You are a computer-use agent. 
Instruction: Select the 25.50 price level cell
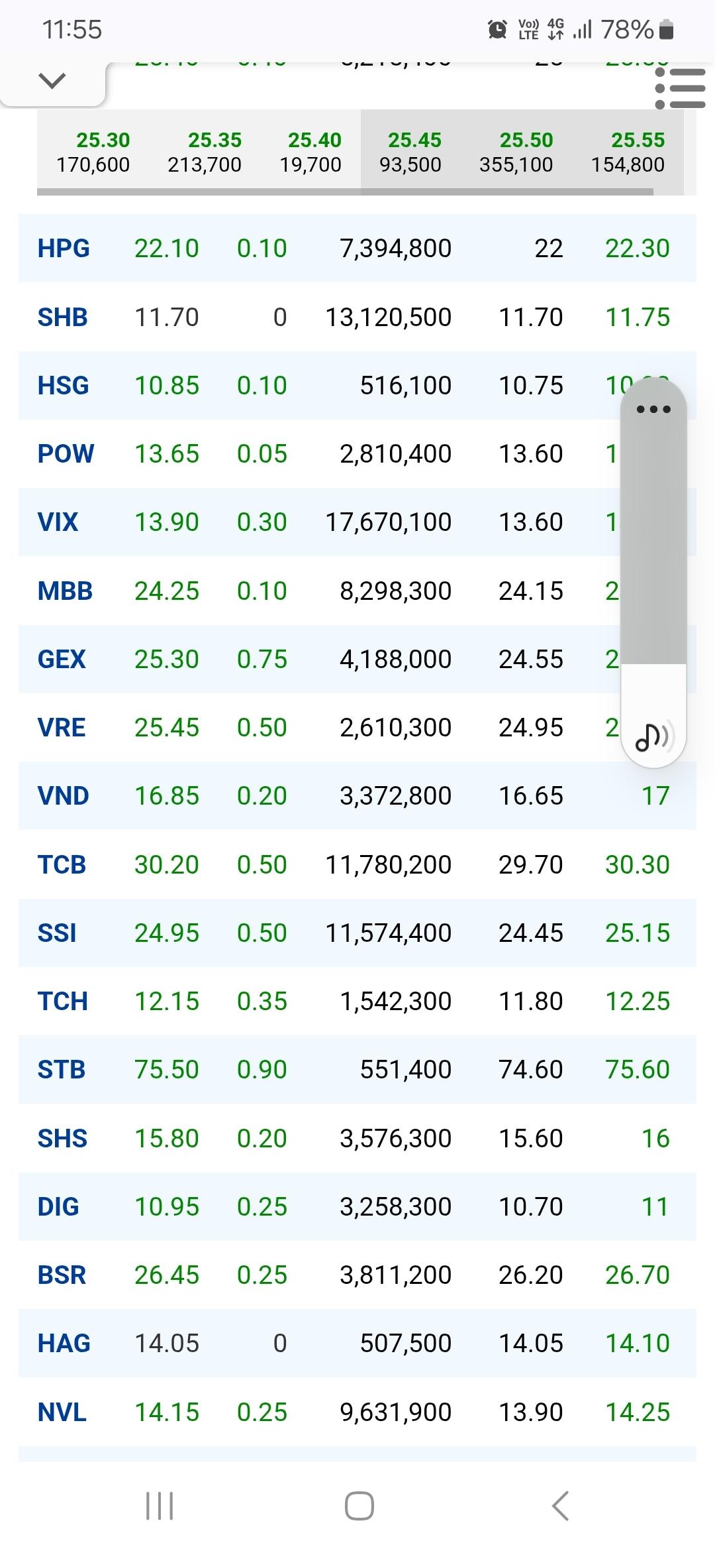(x=516, y=152)
